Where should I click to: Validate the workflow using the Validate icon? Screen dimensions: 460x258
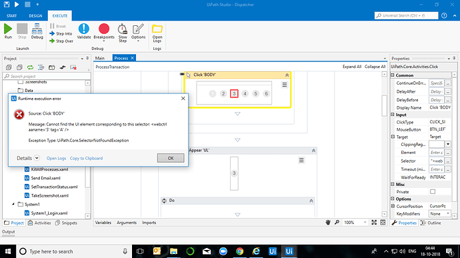[83, 31]
